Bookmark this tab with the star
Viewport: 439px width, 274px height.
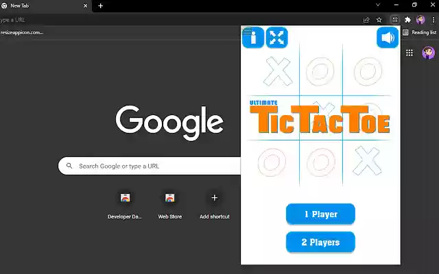click(379, 20)
